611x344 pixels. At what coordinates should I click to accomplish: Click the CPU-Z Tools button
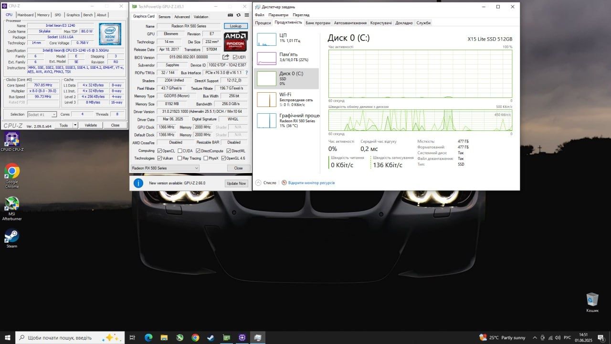[x=63, y=126]
